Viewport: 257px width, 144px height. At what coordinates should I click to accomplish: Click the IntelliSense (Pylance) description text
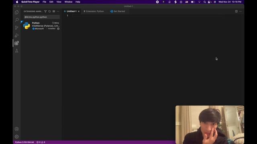pos(46,26)
